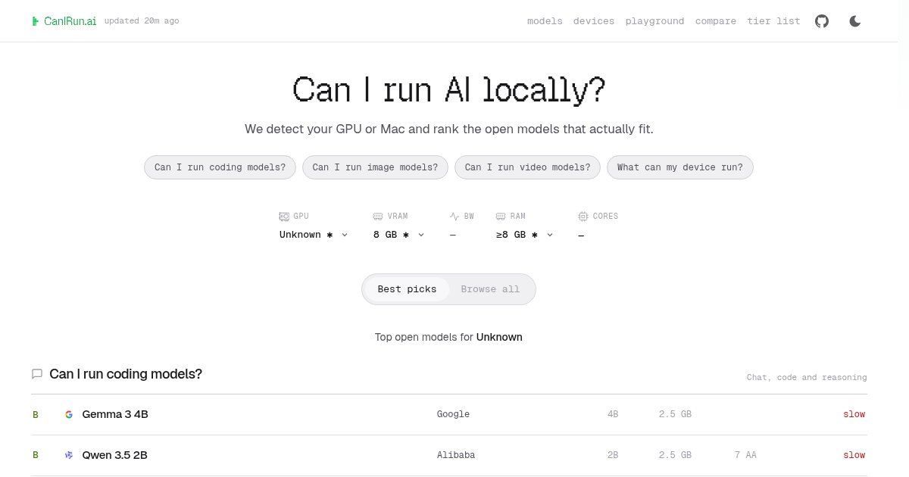Switch to Best picks tab
This screenshot has width=909, height=477.
[407, 289]
